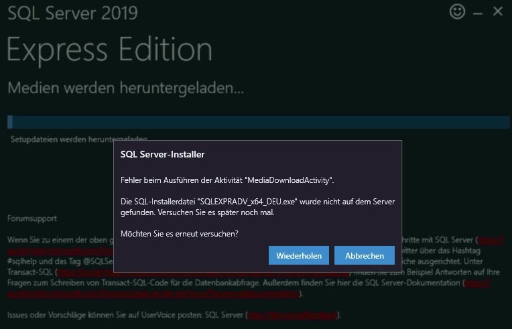Click the Wiederholen button
This screenshot has height=329, width=512.
click(x=298, y=255)
